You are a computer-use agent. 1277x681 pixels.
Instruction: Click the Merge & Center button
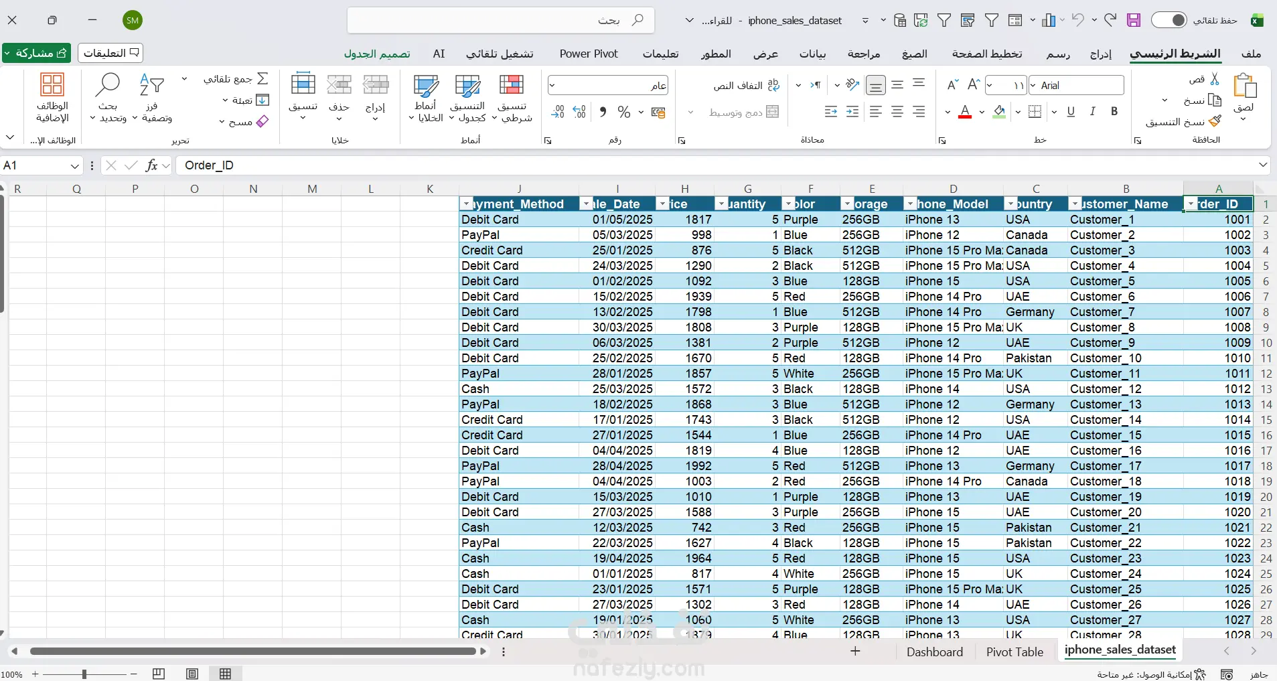(743, 112)
